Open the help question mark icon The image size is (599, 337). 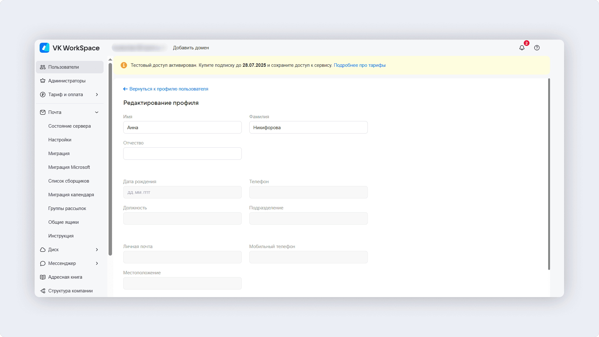[537, 48]
